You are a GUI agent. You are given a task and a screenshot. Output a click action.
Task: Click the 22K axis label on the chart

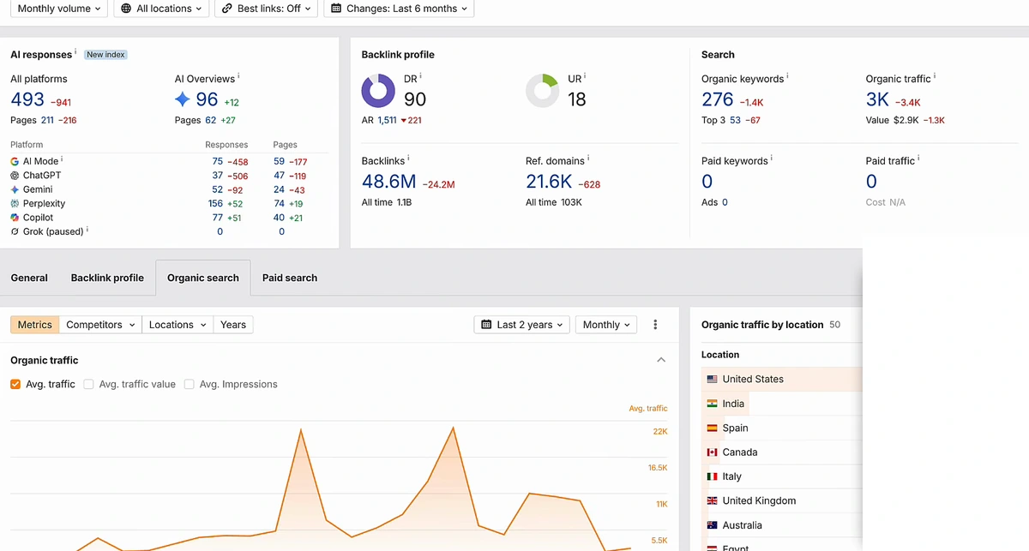[659, 432]
